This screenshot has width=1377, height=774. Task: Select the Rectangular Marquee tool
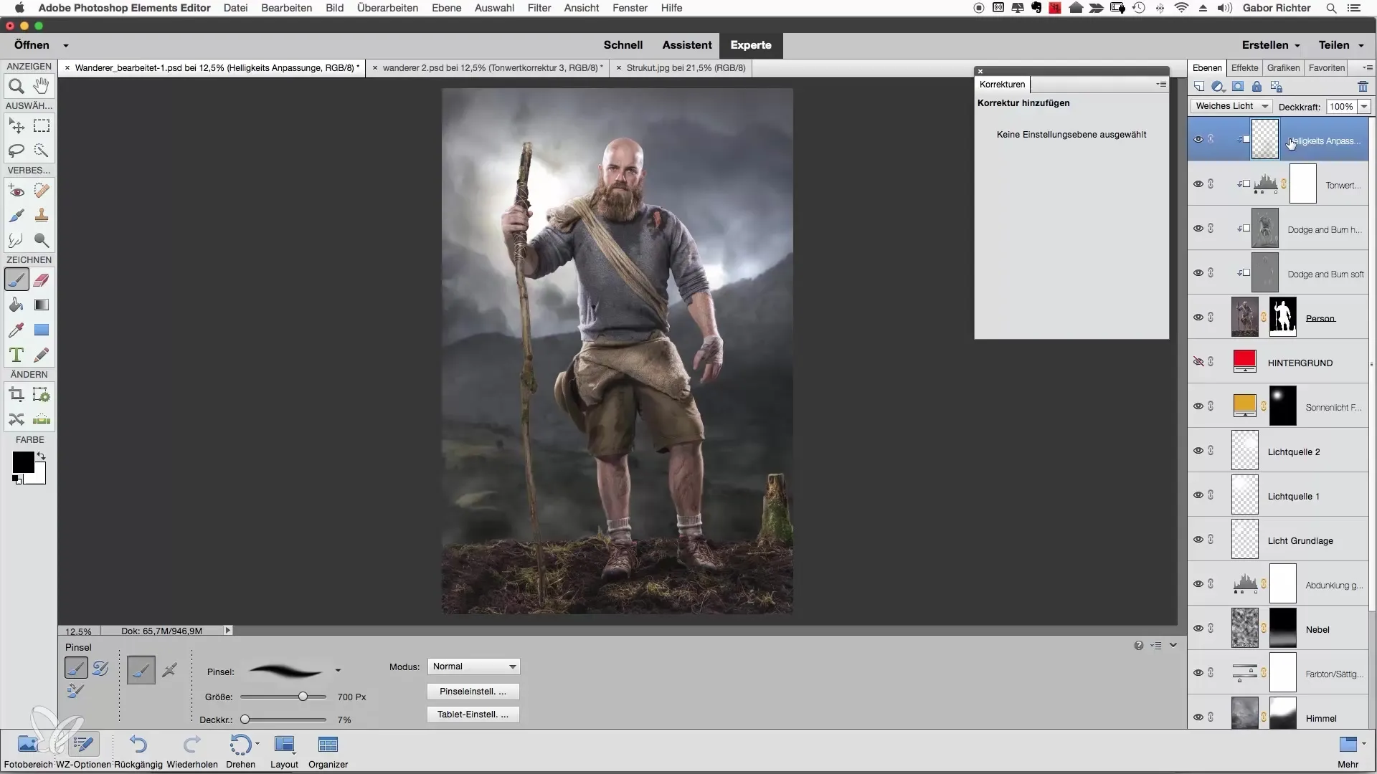pos(42,126)
